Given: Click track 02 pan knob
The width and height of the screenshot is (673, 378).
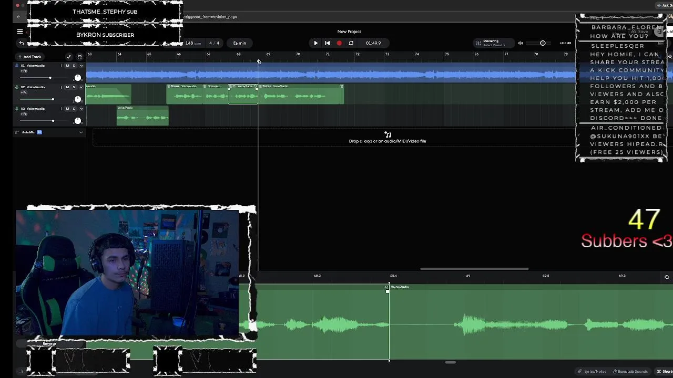Looking at the screenshot, I should (78, 99).
